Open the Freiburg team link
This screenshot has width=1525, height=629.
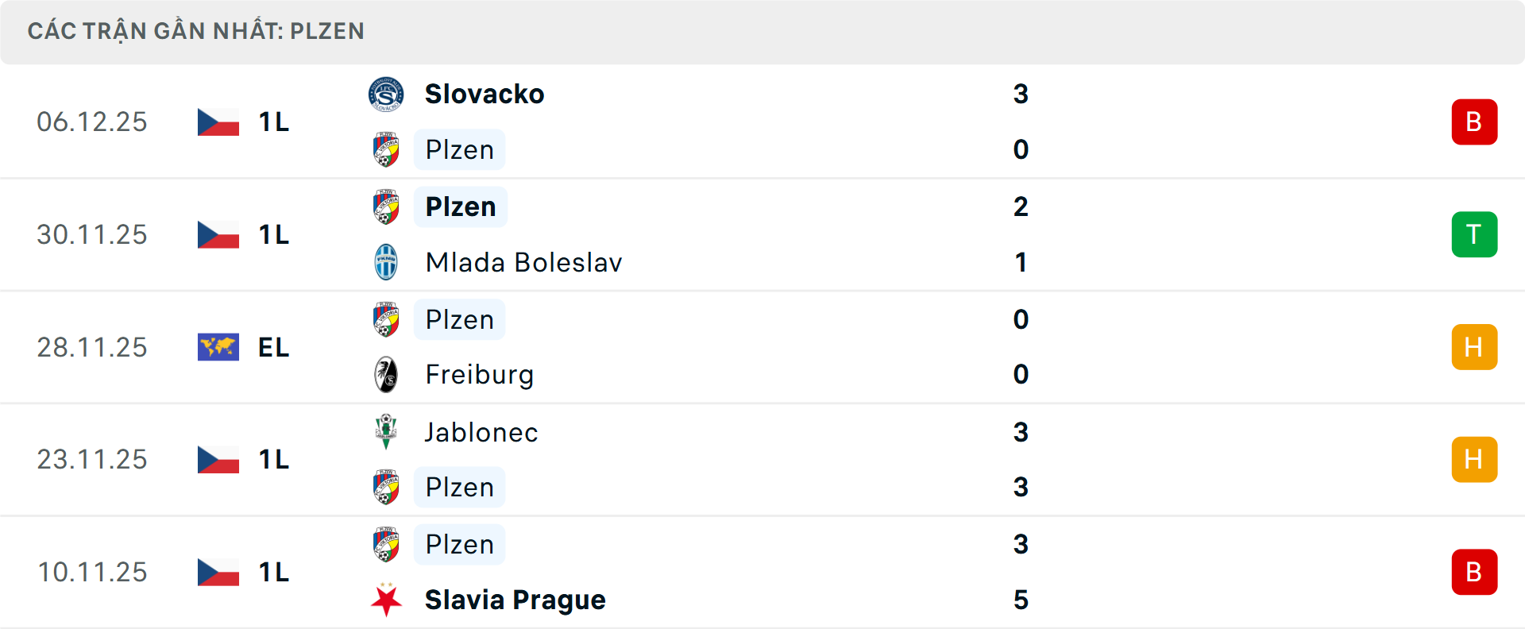479,375
